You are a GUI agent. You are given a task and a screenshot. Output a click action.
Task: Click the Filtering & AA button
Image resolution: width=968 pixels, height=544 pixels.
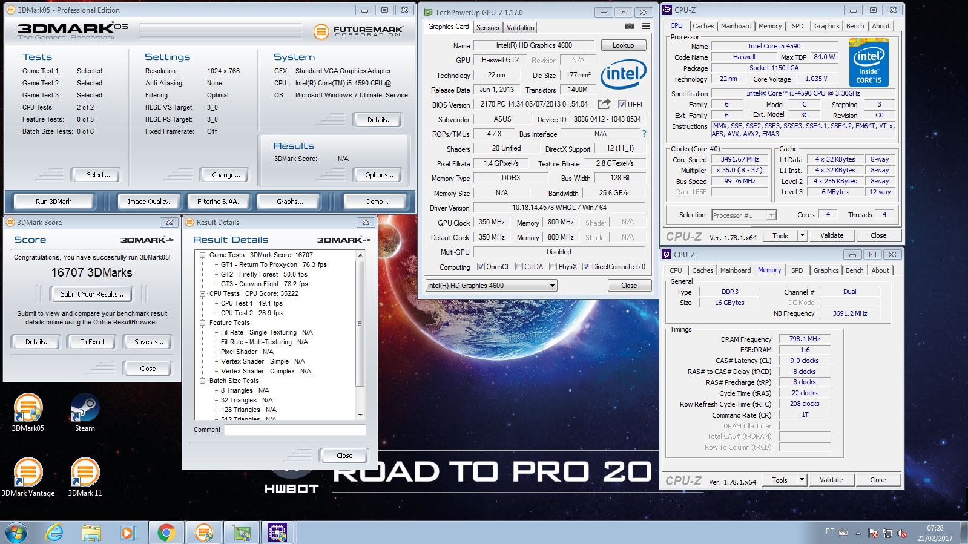point(220,202)
